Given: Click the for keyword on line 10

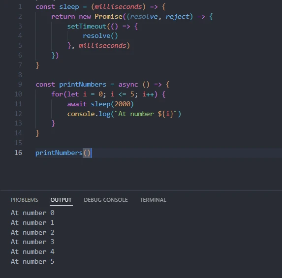Looking at the screenshot, I should pyautogui.click(x=57, y=94).
